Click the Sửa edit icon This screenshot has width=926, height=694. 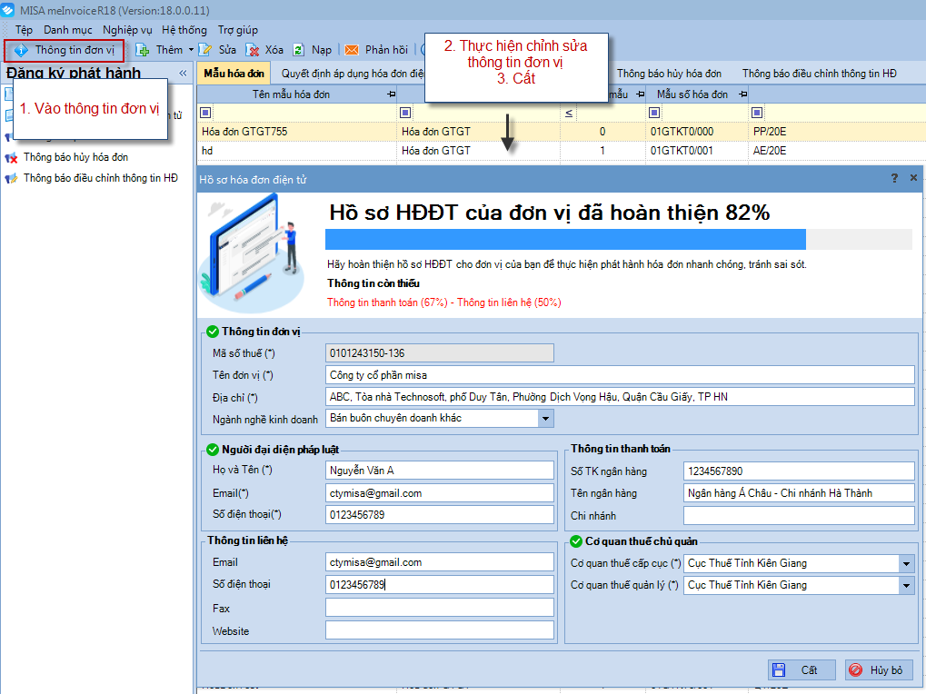pyautogui.click(x=205, y=50)
